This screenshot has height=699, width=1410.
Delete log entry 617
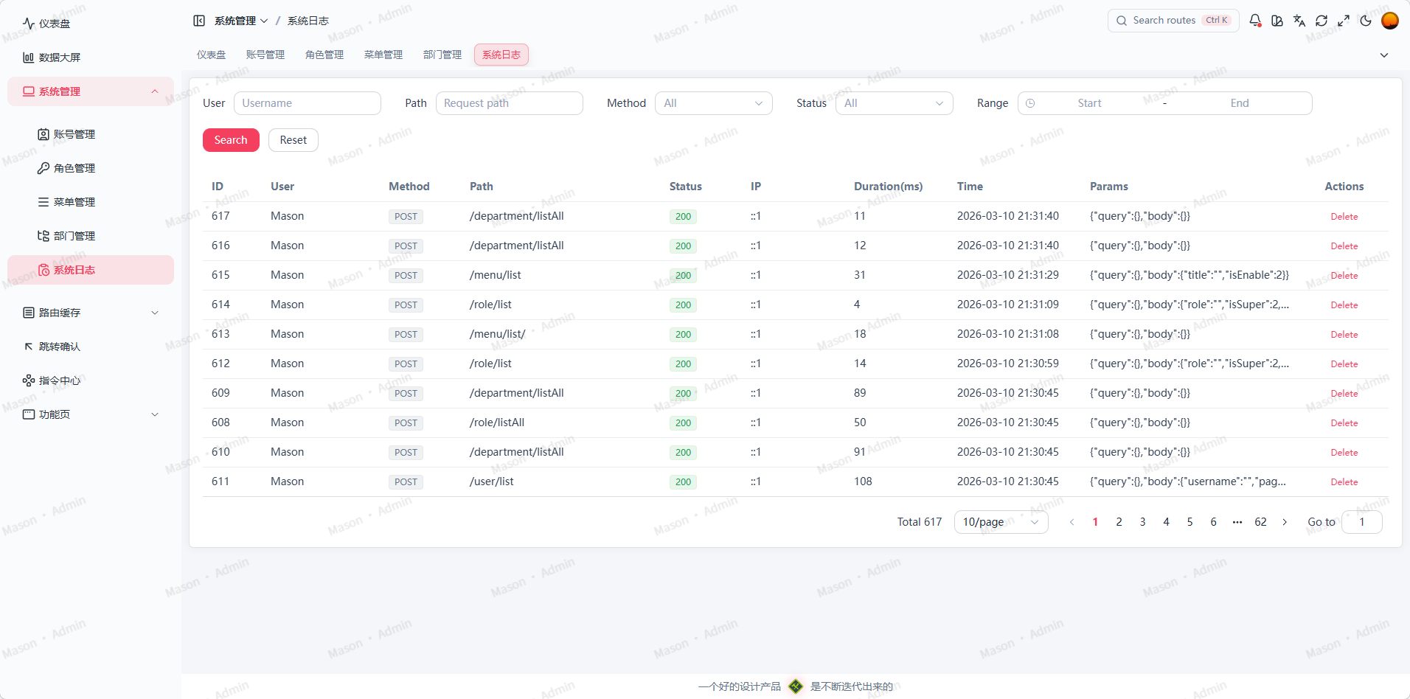point(1344,216)
